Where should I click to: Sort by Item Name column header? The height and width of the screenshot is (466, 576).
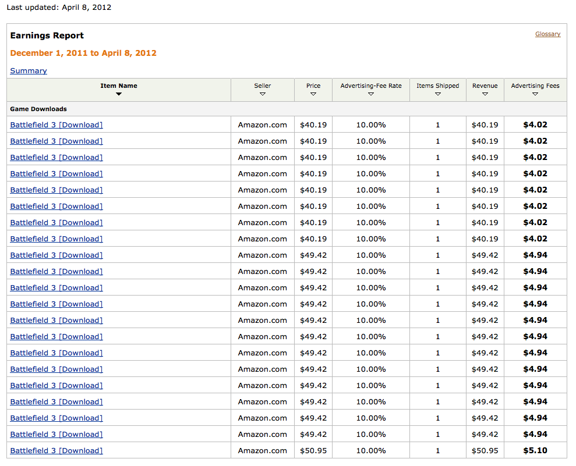119,86
